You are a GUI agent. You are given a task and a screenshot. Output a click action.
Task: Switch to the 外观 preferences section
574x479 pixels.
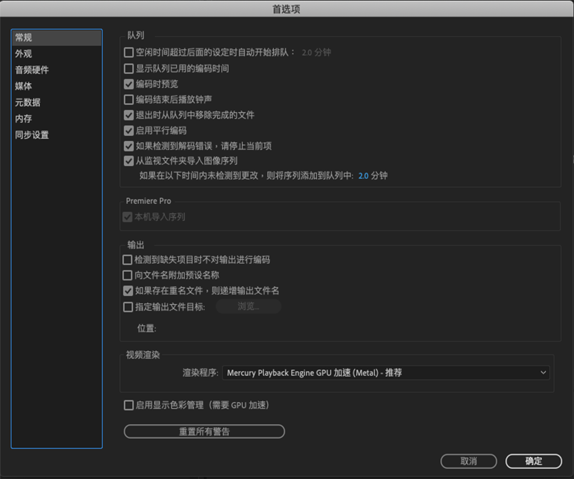(21, 54)
